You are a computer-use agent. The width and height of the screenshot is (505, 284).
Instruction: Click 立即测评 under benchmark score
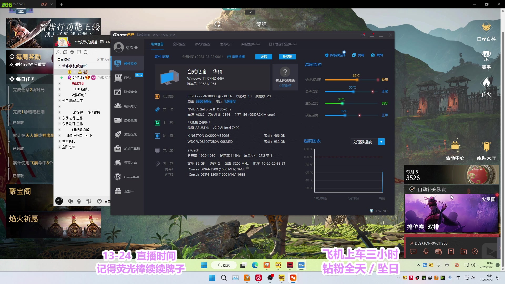[285, 86]
